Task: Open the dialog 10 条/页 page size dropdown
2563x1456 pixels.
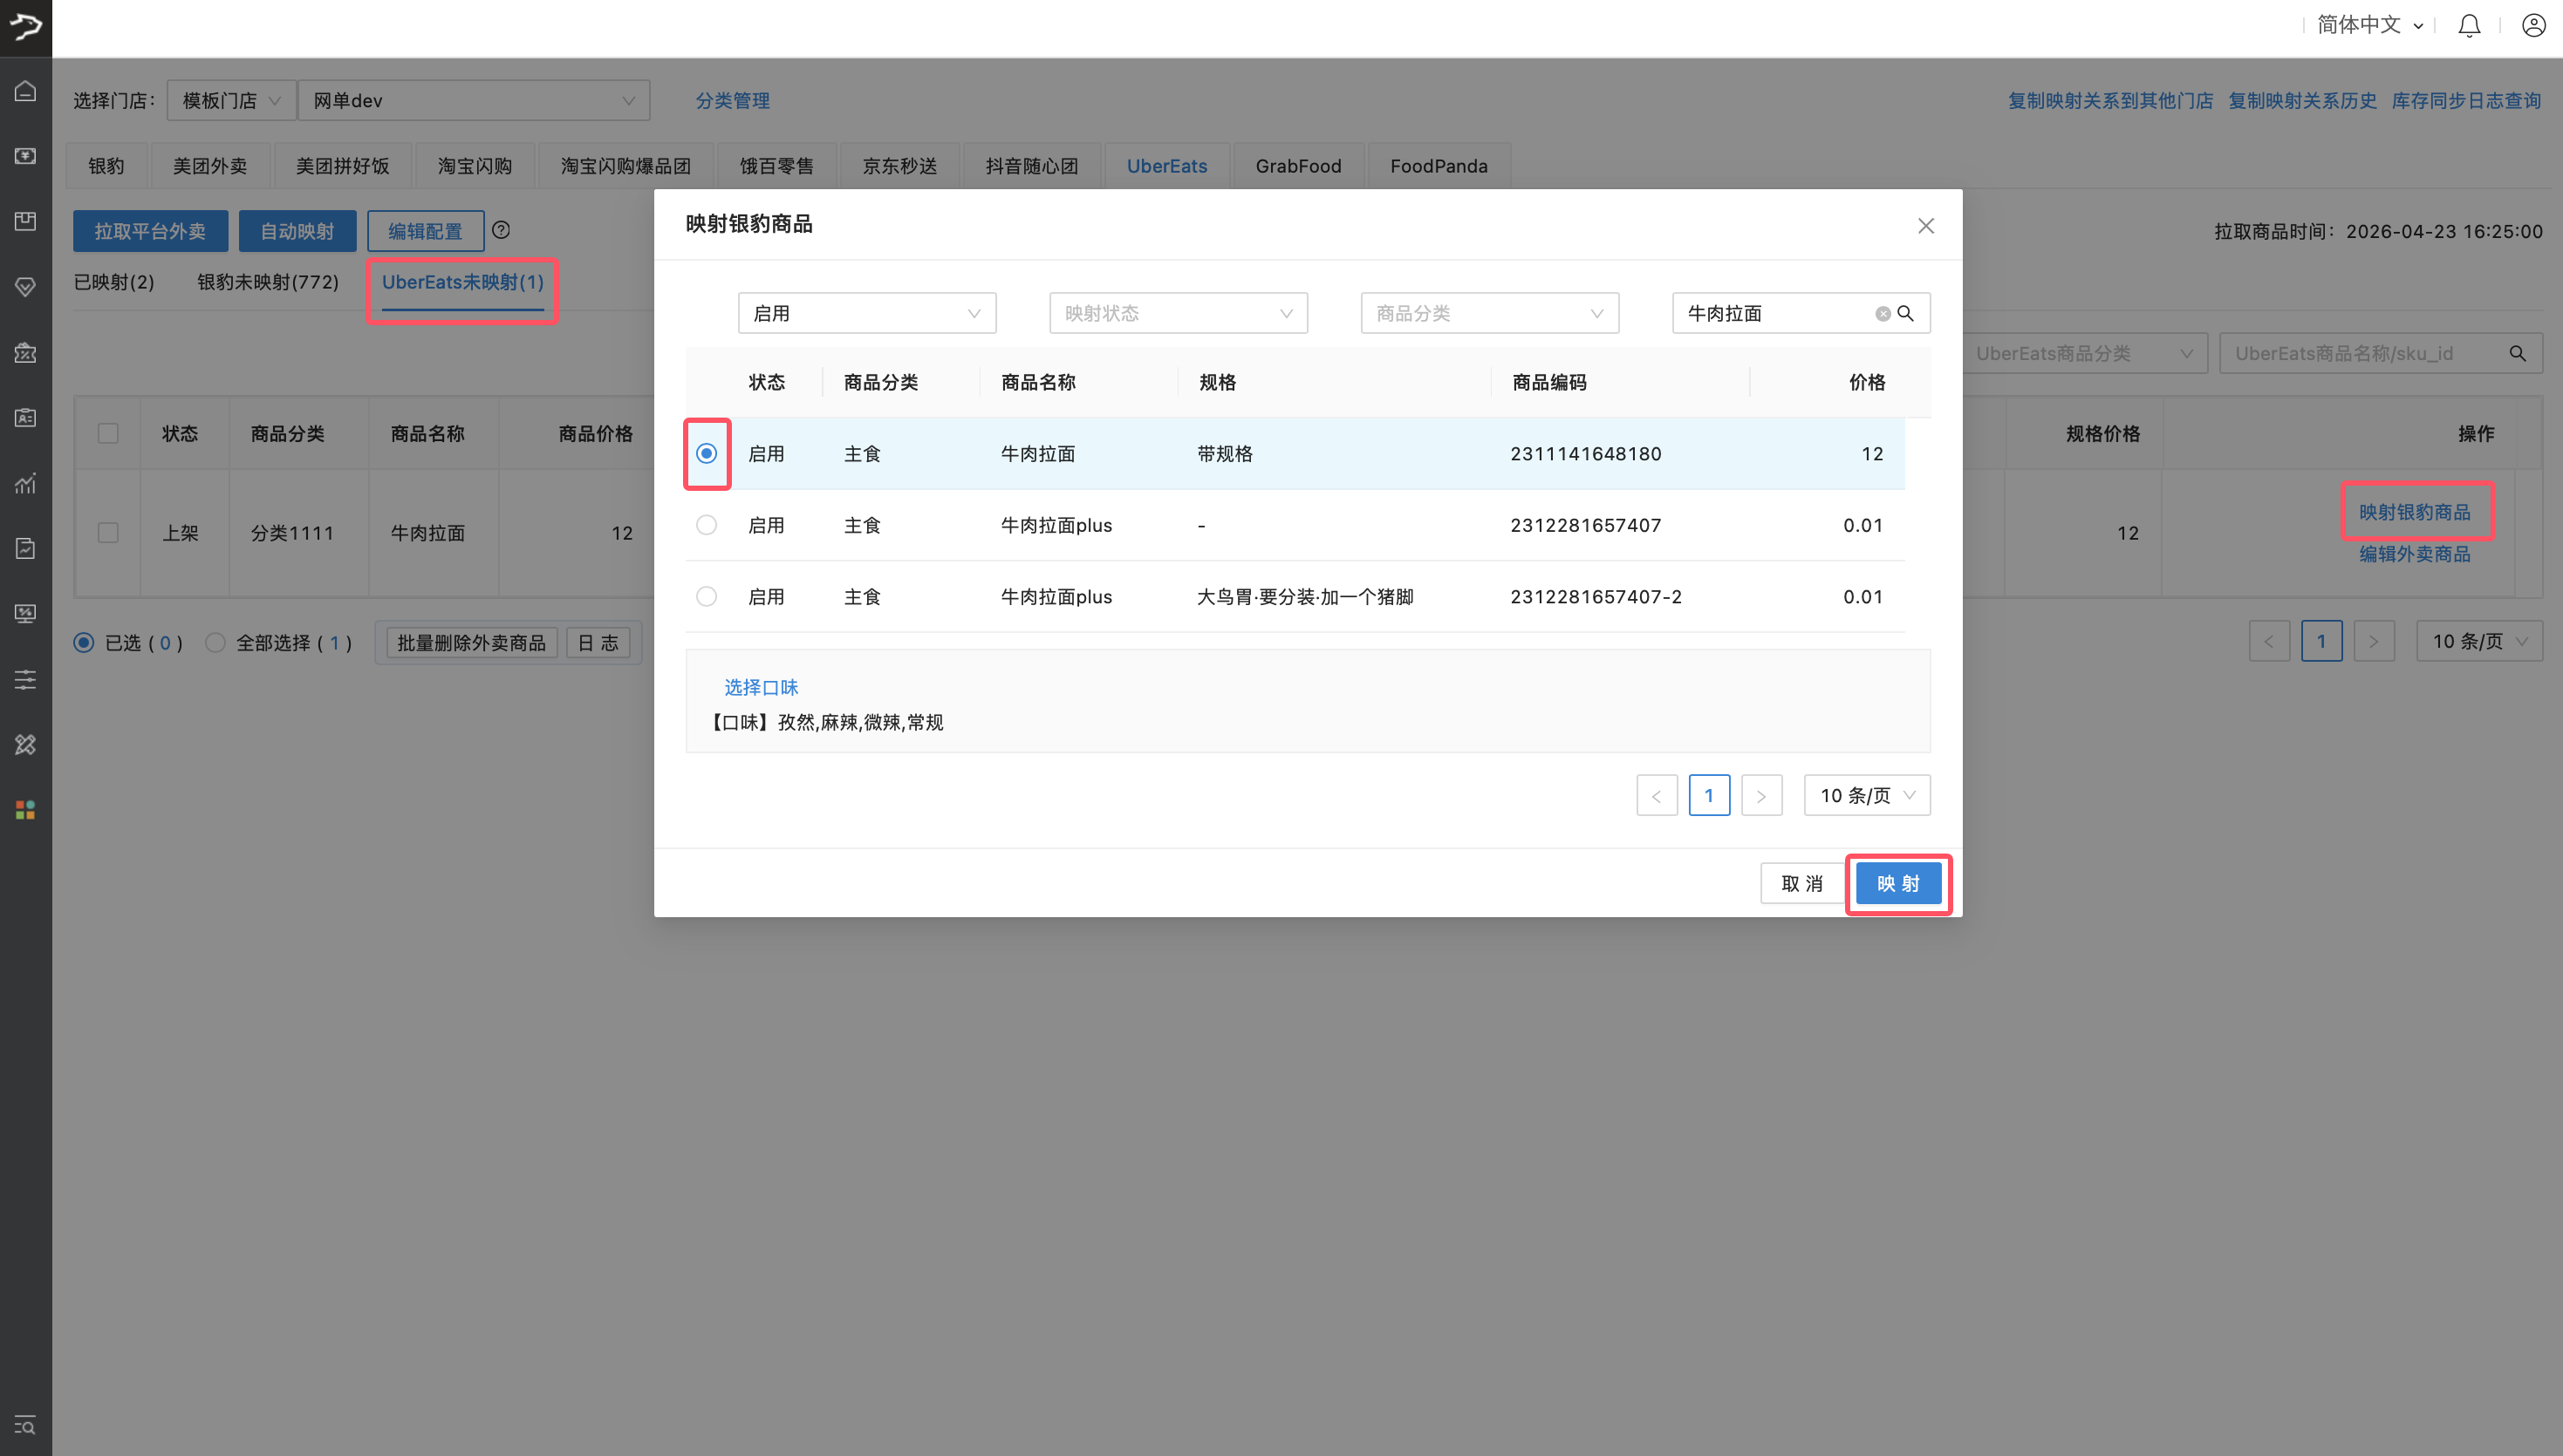Action: 1867,795
